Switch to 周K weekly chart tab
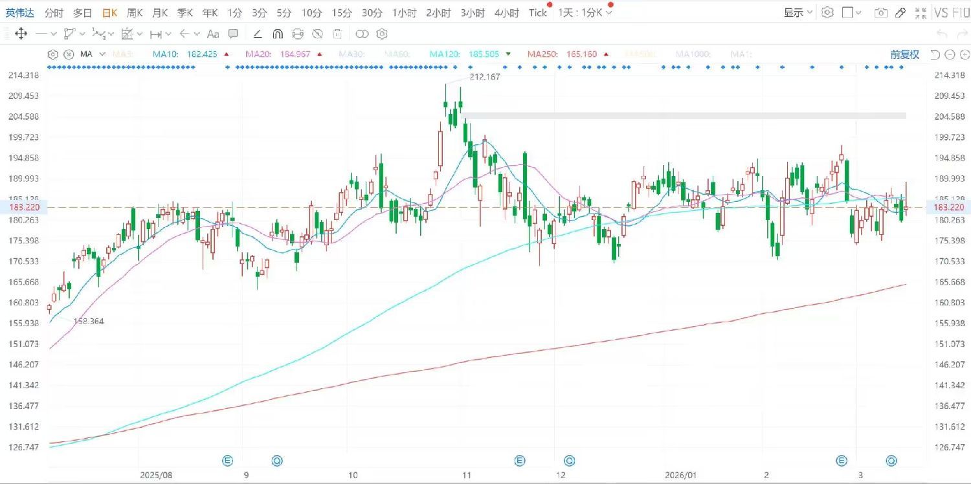 click(x=135, y=12)
